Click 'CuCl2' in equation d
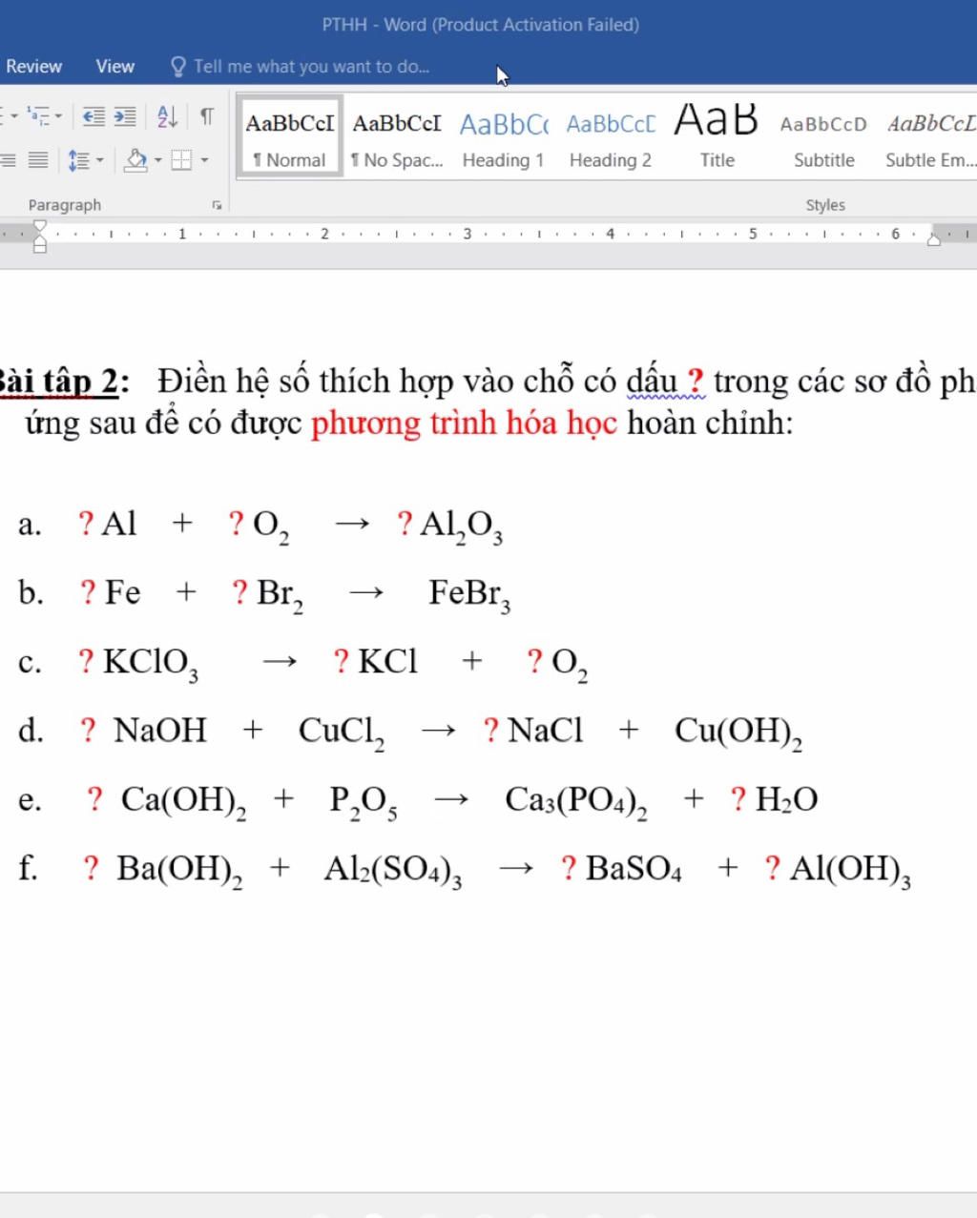The image size is (977, 1218). click(342, 733)
